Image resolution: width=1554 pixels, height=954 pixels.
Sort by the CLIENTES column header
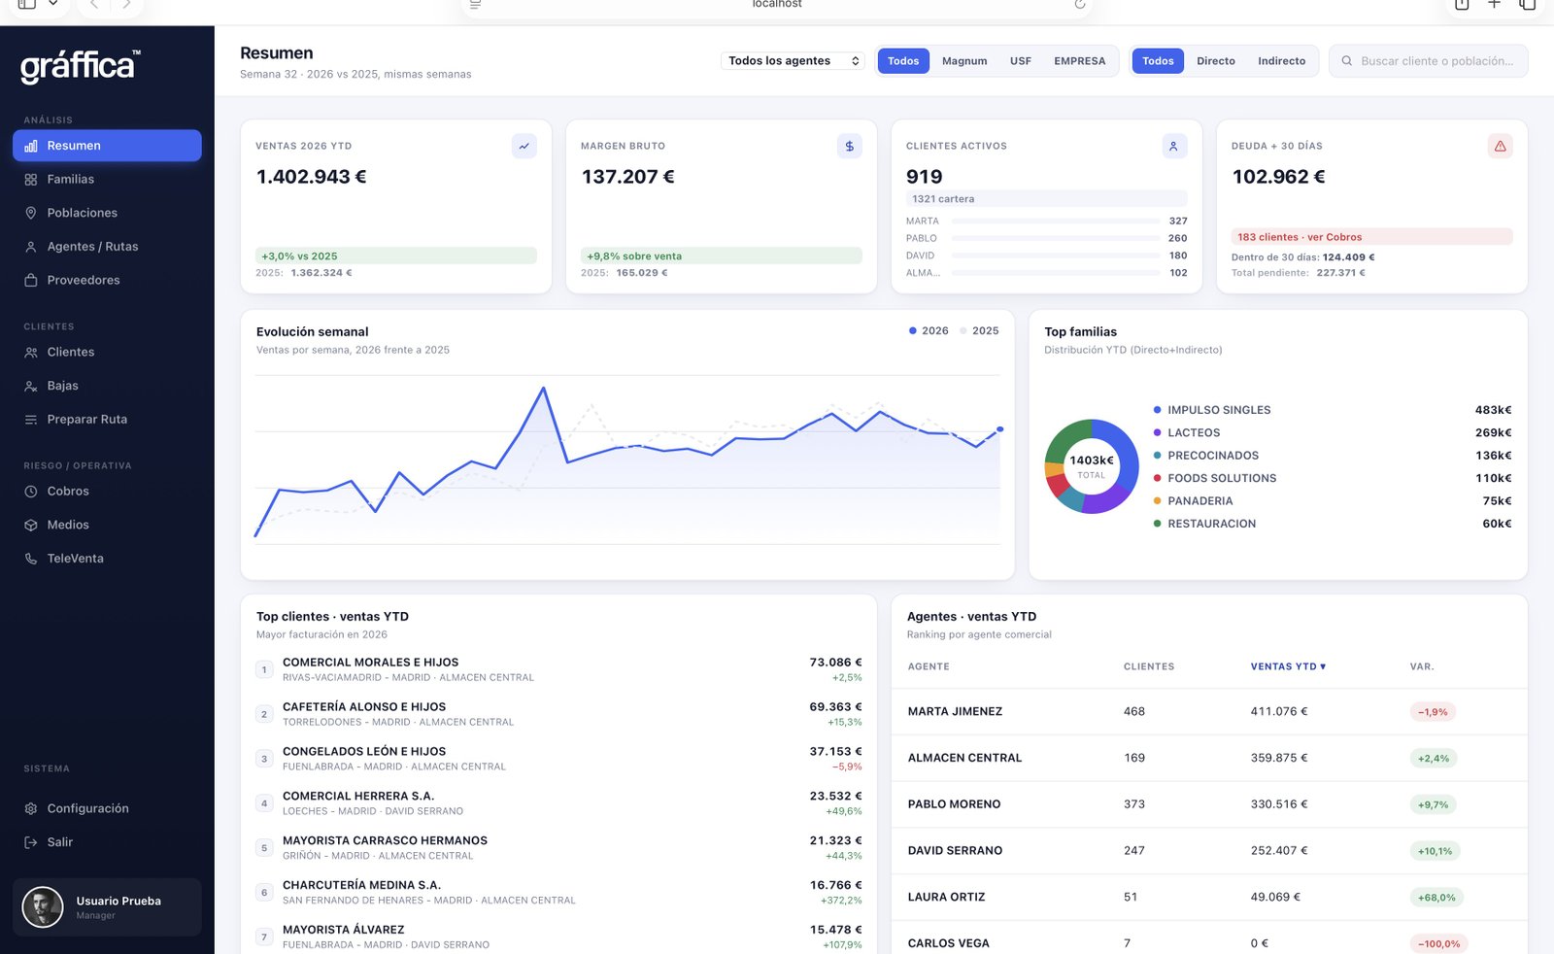coord(1149,666)
